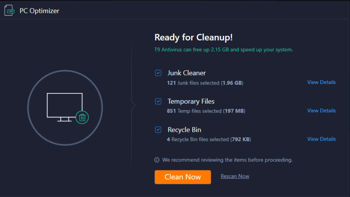This screenshot has height=197, width=350.
Task: Disable Temporary Files cleanup checkbox
Action: point(158,101)
